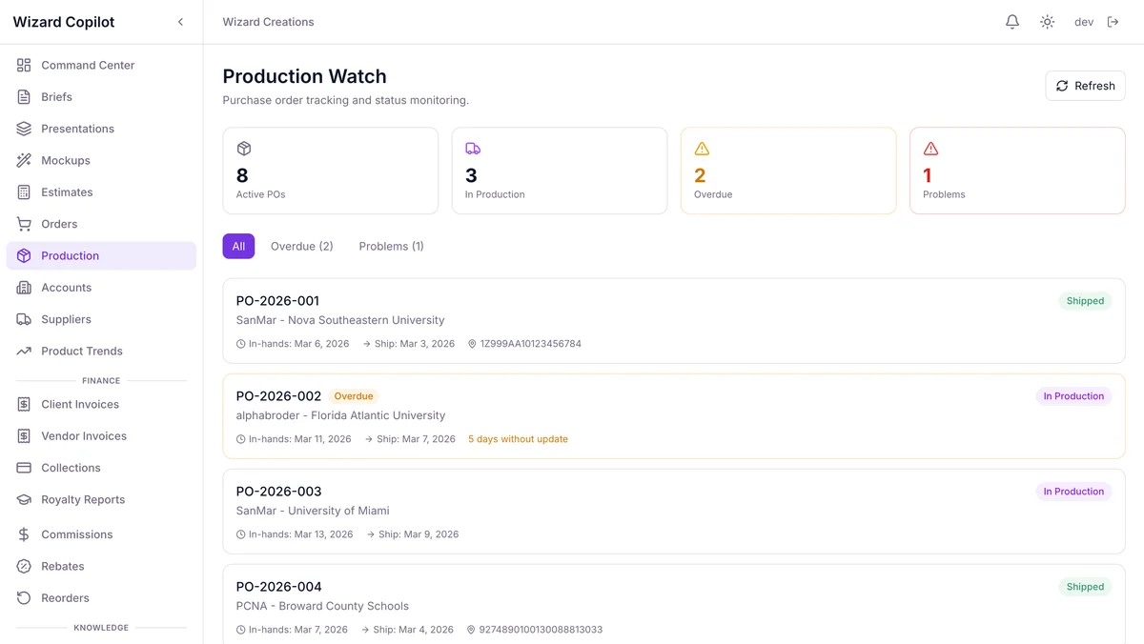Open Command Center page

click(x=101, y=65)
